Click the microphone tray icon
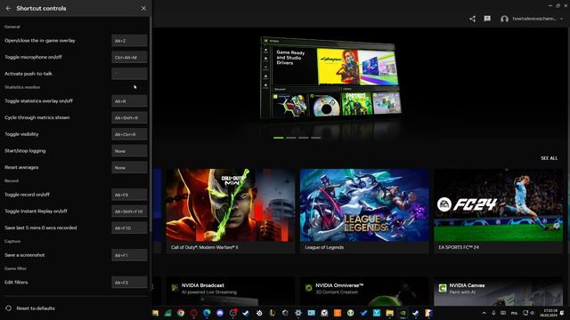Image resolution: width=570 pixels, height=320 pixels. [493, 313]
